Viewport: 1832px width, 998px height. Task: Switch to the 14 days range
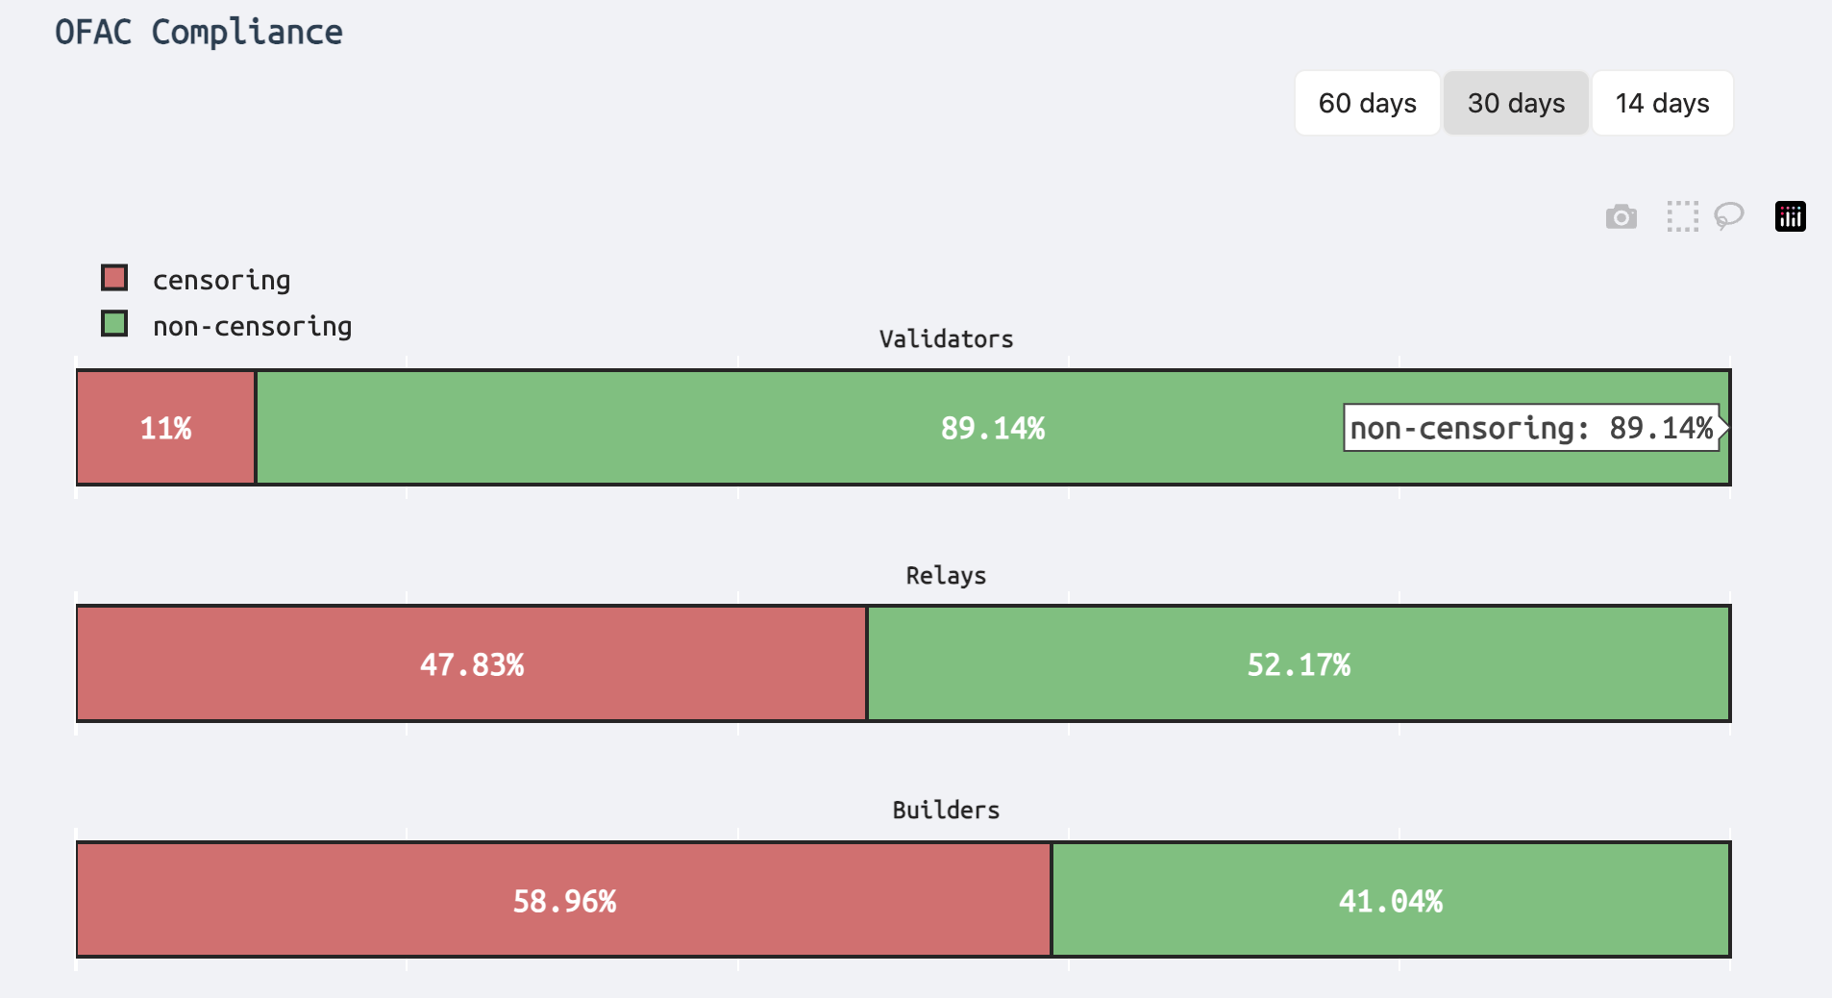click(x=1662, y=103)
